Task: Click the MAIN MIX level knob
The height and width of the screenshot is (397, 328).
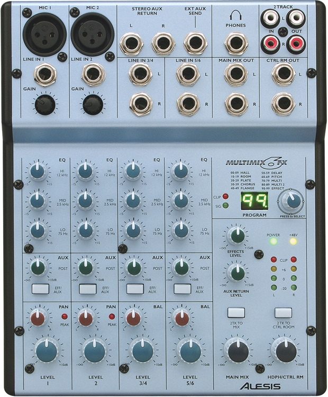Action: click(x=239, y=351)
